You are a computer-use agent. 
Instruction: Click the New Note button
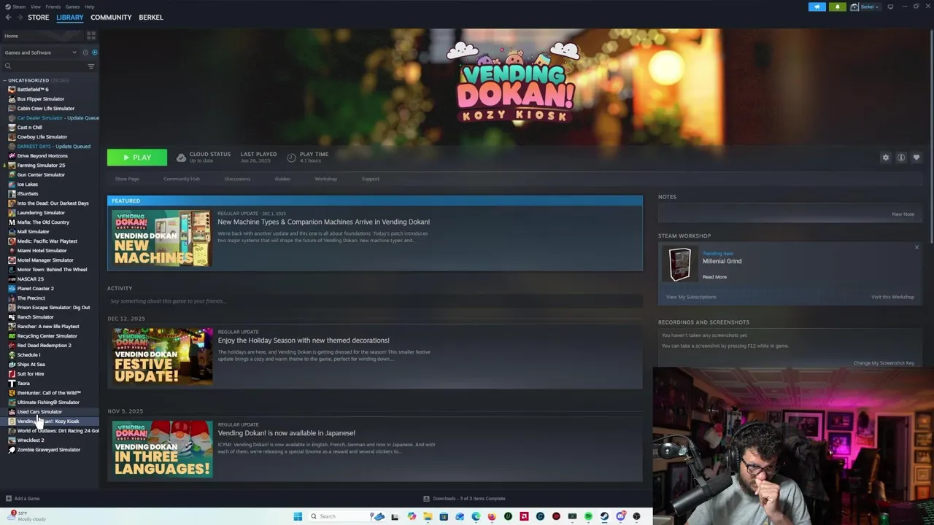tap(903, 214)
